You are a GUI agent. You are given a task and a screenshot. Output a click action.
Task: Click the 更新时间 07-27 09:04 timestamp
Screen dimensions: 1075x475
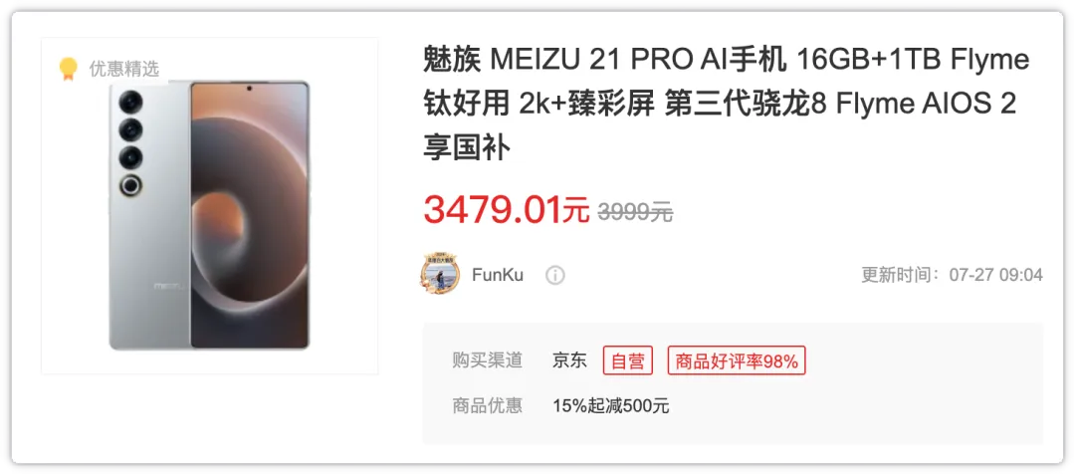(953, 276)
